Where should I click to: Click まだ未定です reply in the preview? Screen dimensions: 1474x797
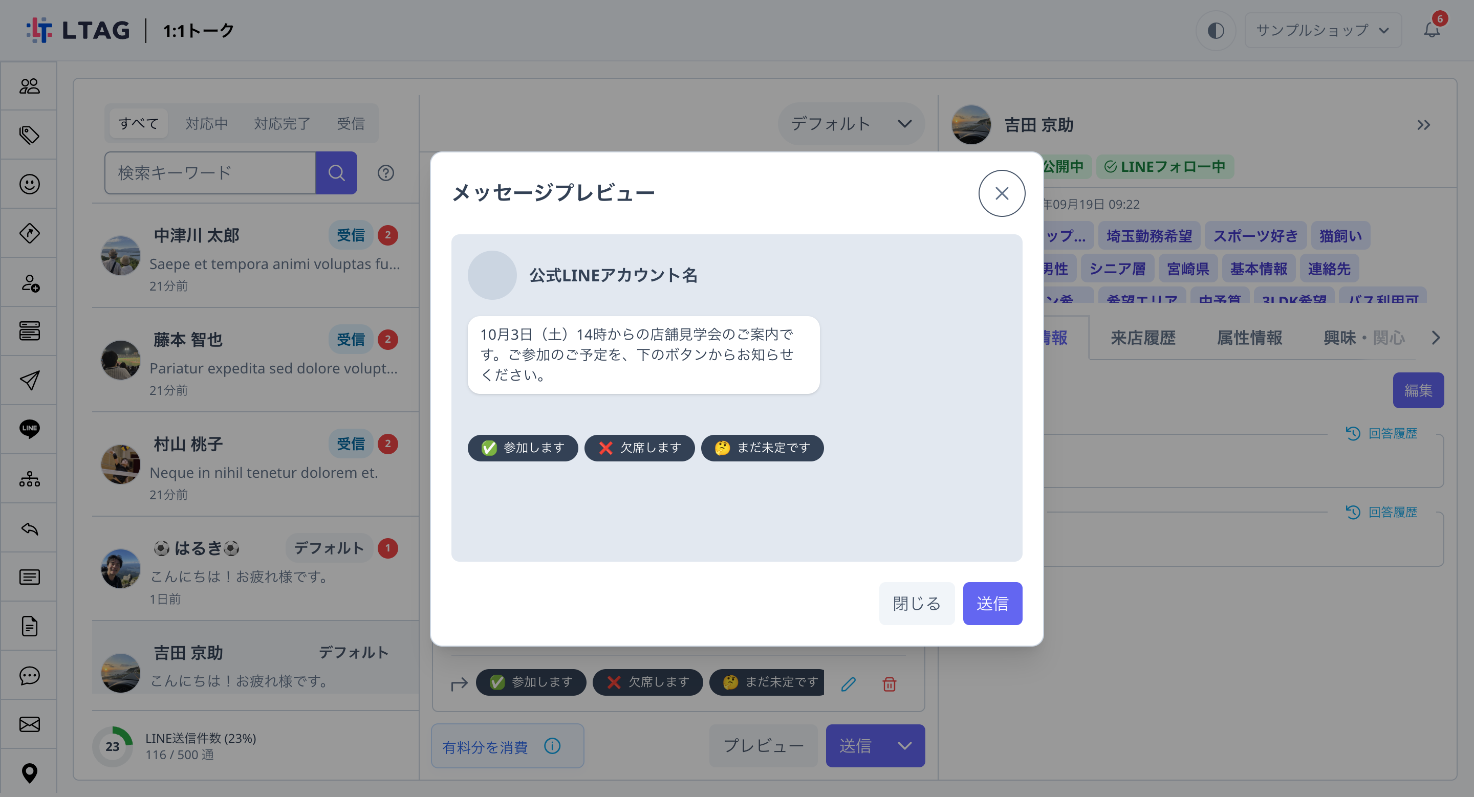pyautogui.click(x=762, y=448)
